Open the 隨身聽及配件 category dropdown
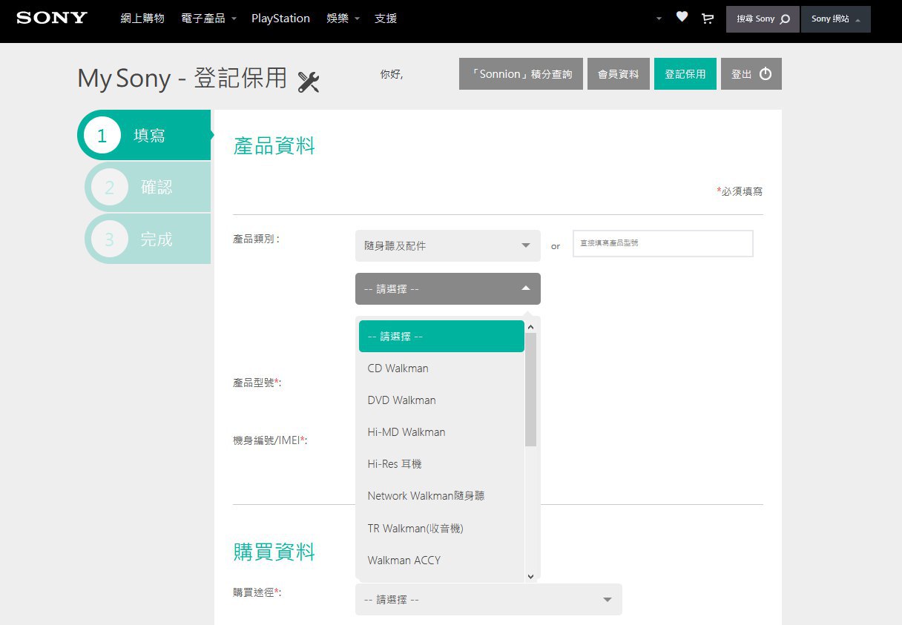Viewport: 902px width, 625px height. [x=448, y=245]
